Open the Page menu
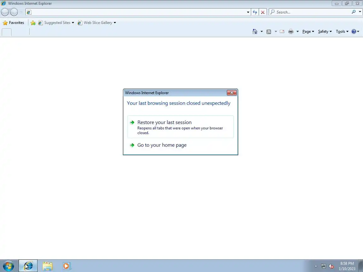Image resolution: width=363 pixels, height=272 pixels. click(308, 31)
